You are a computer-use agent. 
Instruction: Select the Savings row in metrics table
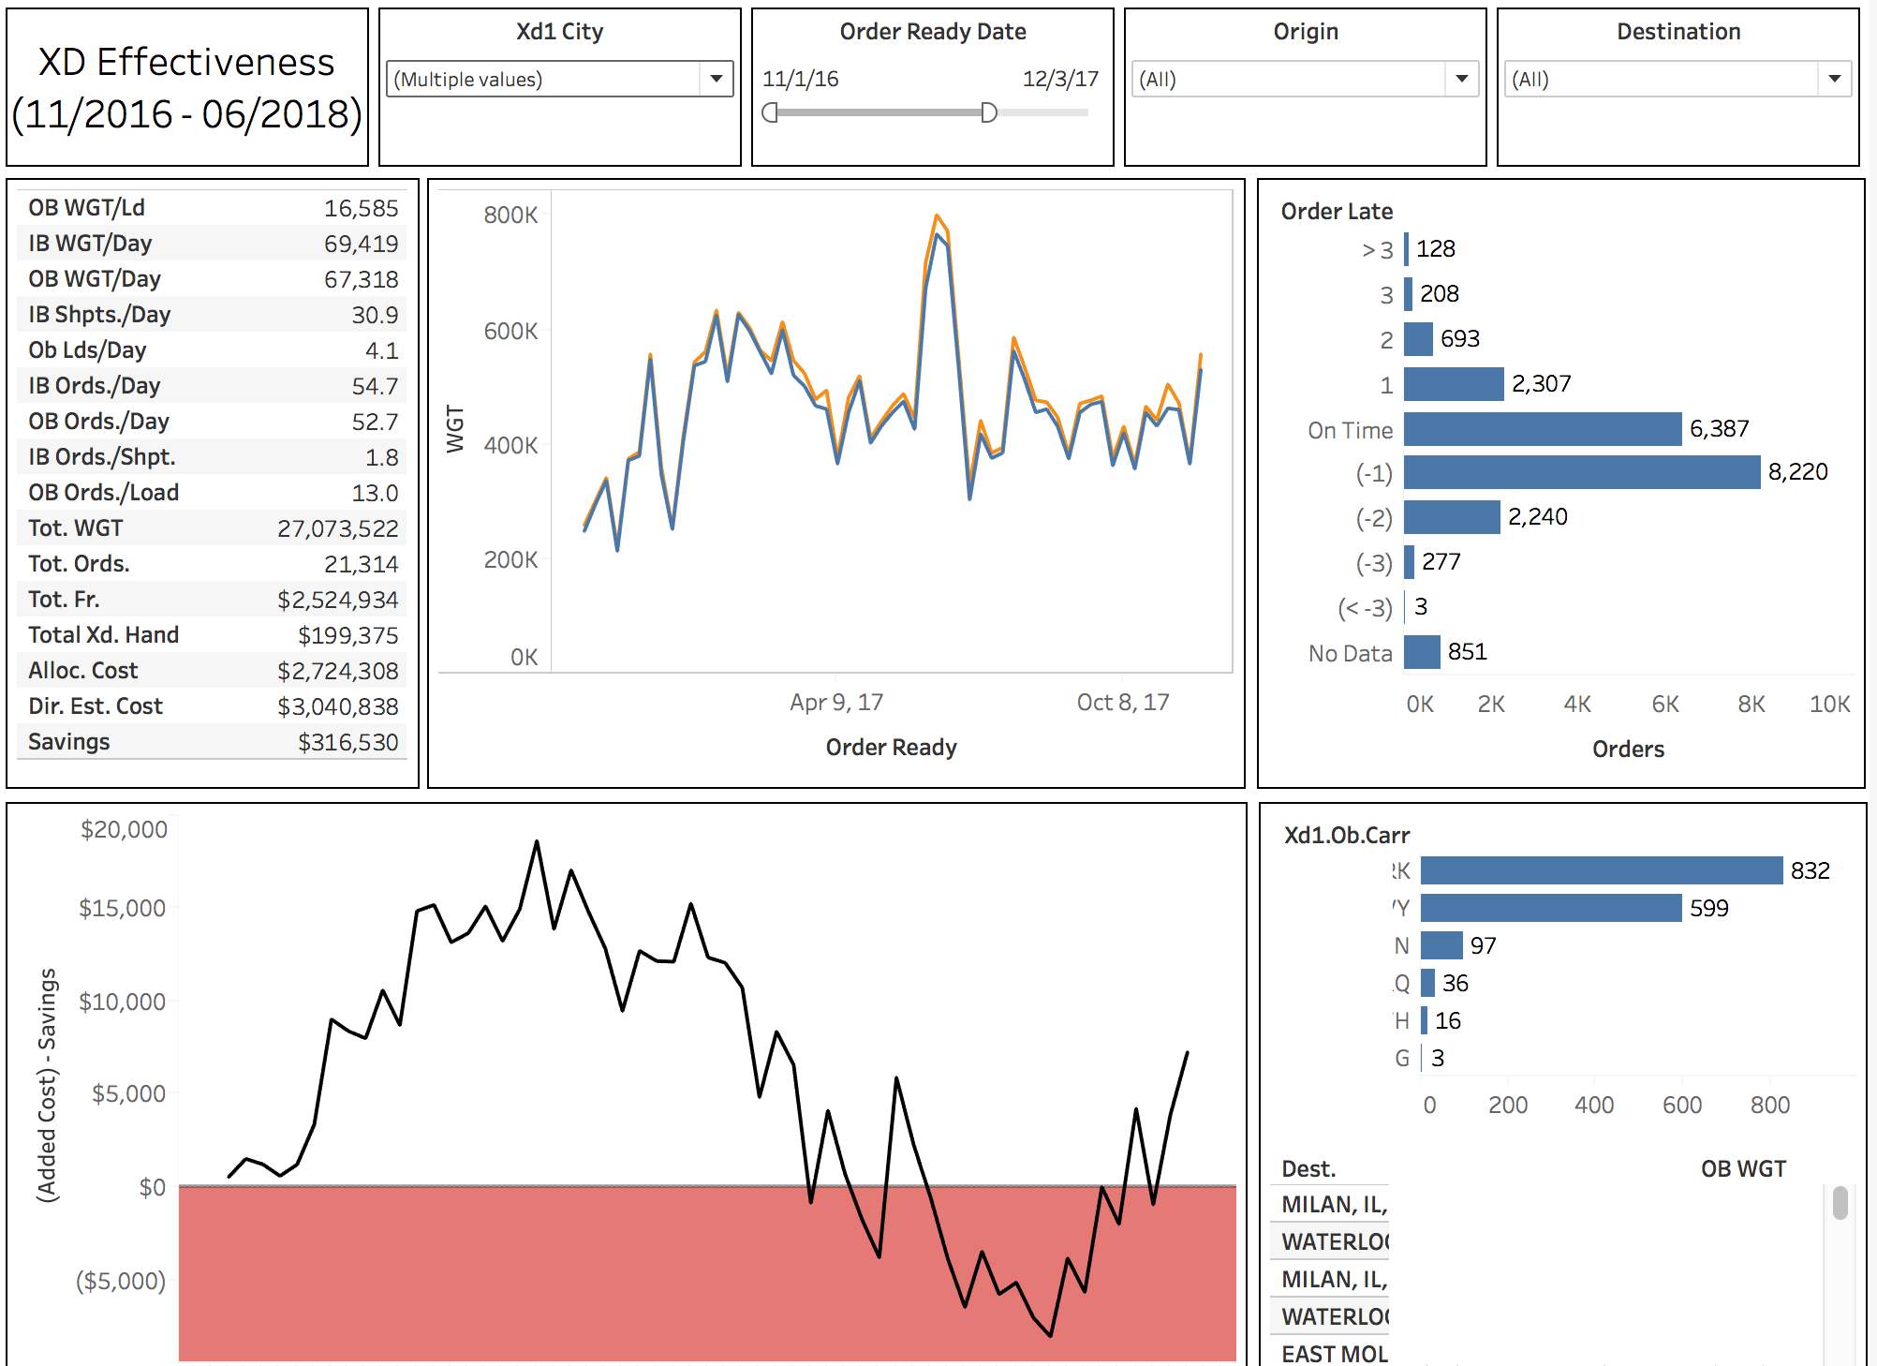click(213, 742)
